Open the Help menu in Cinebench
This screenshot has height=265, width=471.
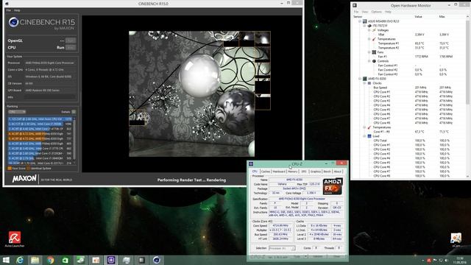pos(17,10)
